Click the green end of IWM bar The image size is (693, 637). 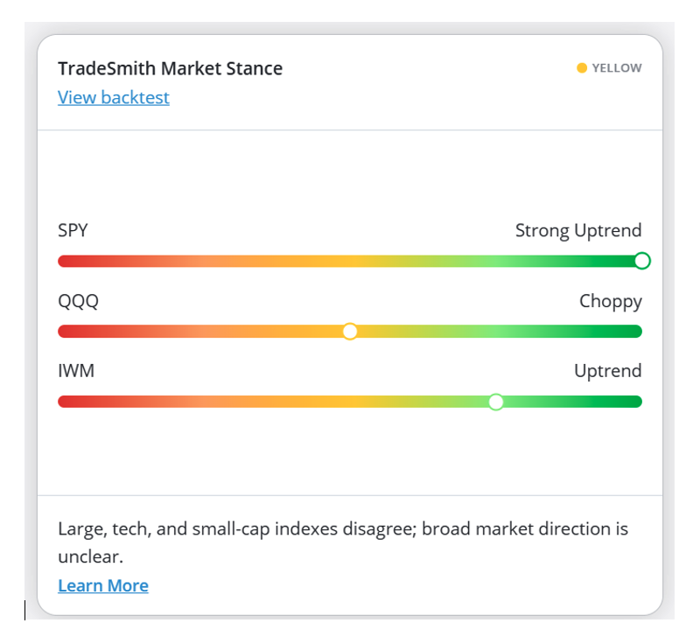pos(633,402)
